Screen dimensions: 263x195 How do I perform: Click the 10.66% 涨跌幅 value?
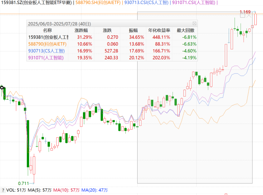pyautogui.click(x=85, y=44)
